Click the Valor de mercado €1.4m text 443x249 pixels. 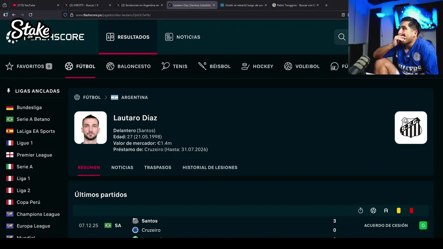click(x=143, y=143)
